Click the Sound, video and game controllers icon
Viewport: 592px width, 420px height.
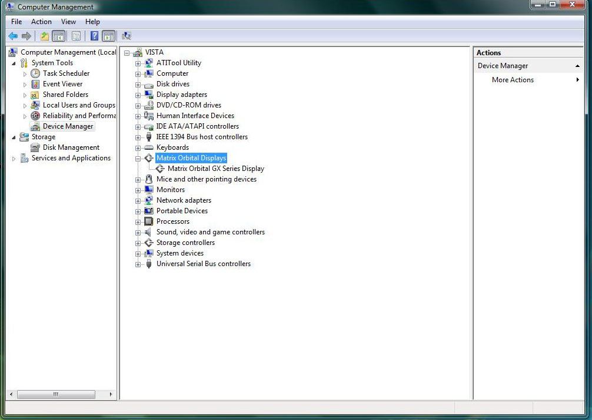[149, 232]
